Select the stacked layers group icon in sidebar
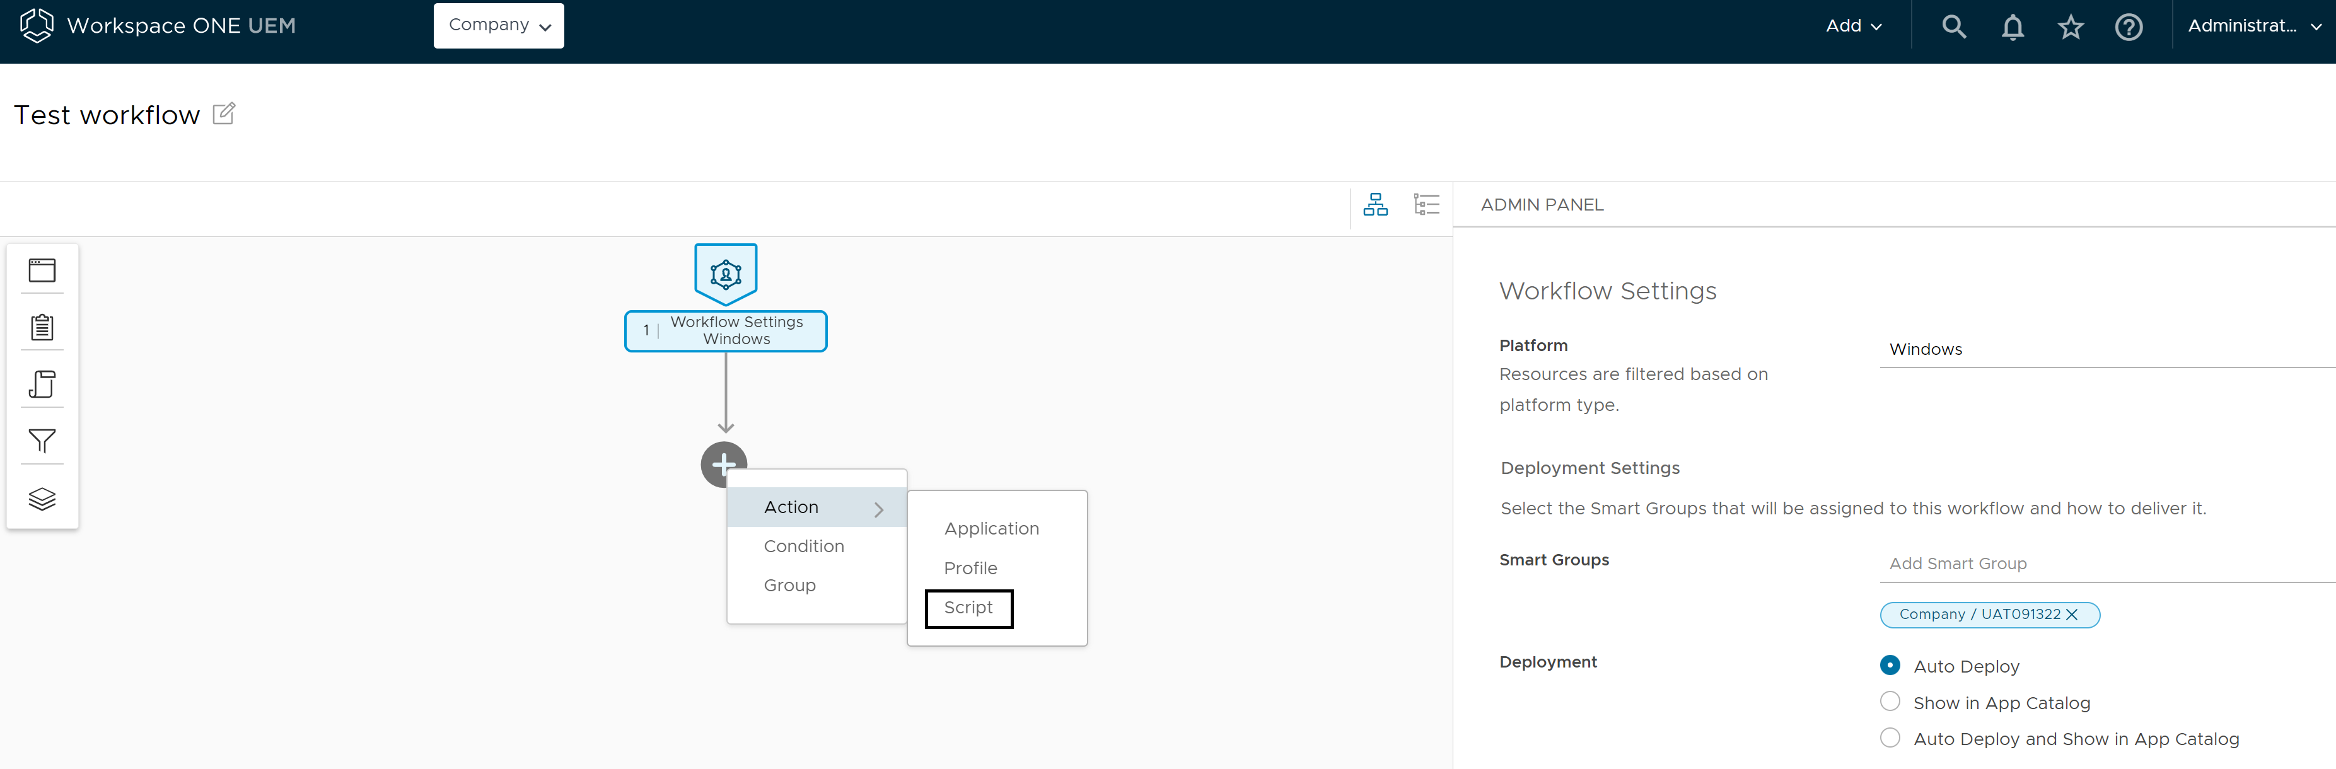 tap(42, 498)
